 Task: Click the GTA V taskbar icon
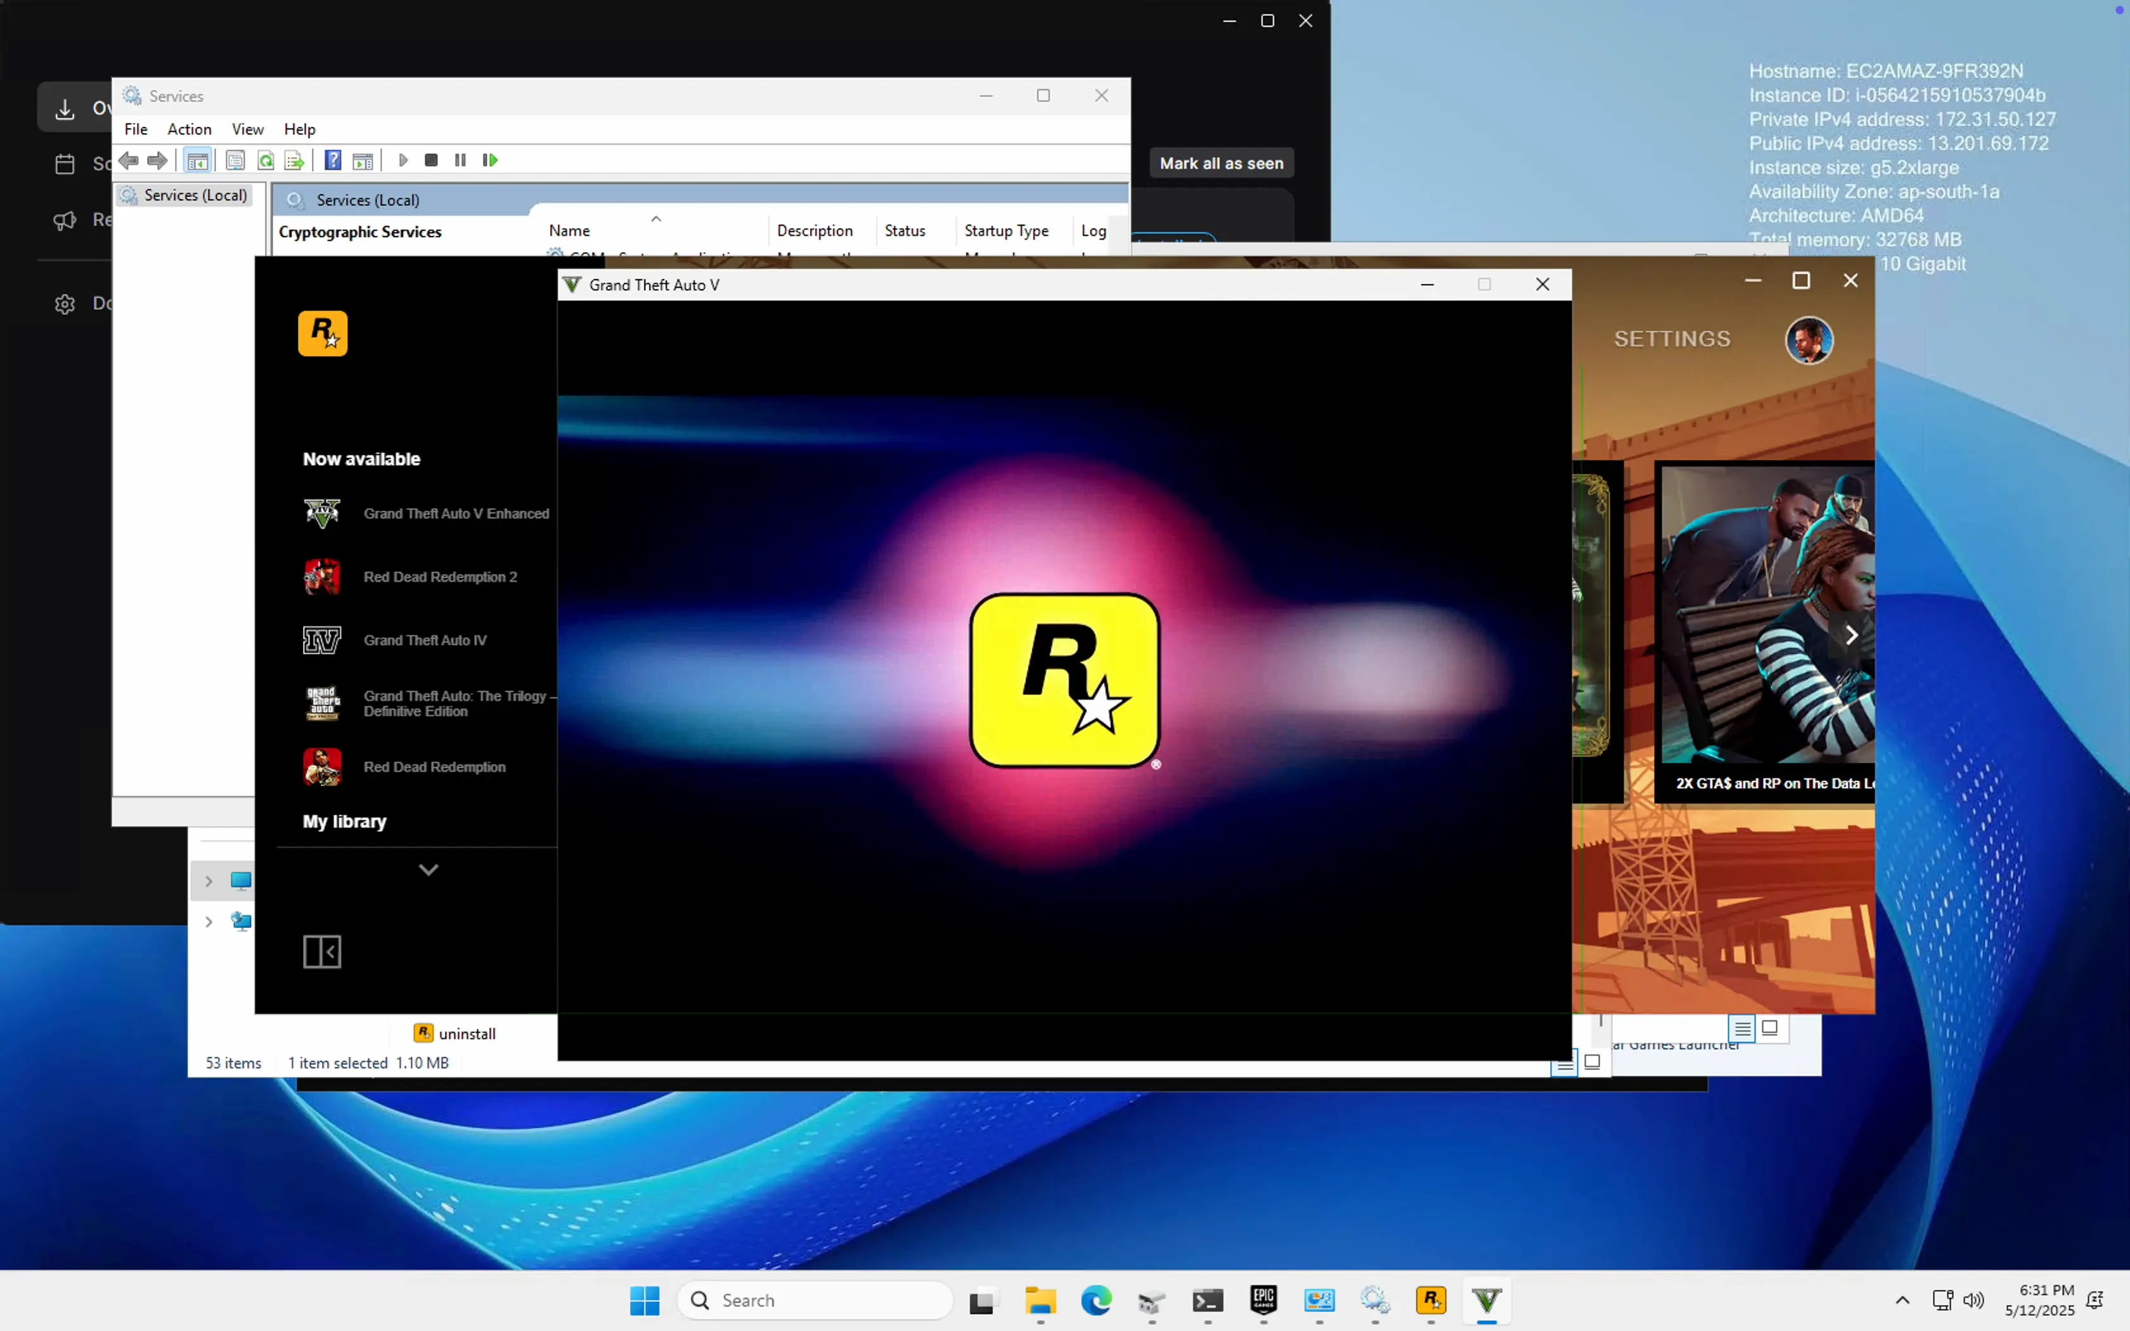[x=1487, y=1300]
